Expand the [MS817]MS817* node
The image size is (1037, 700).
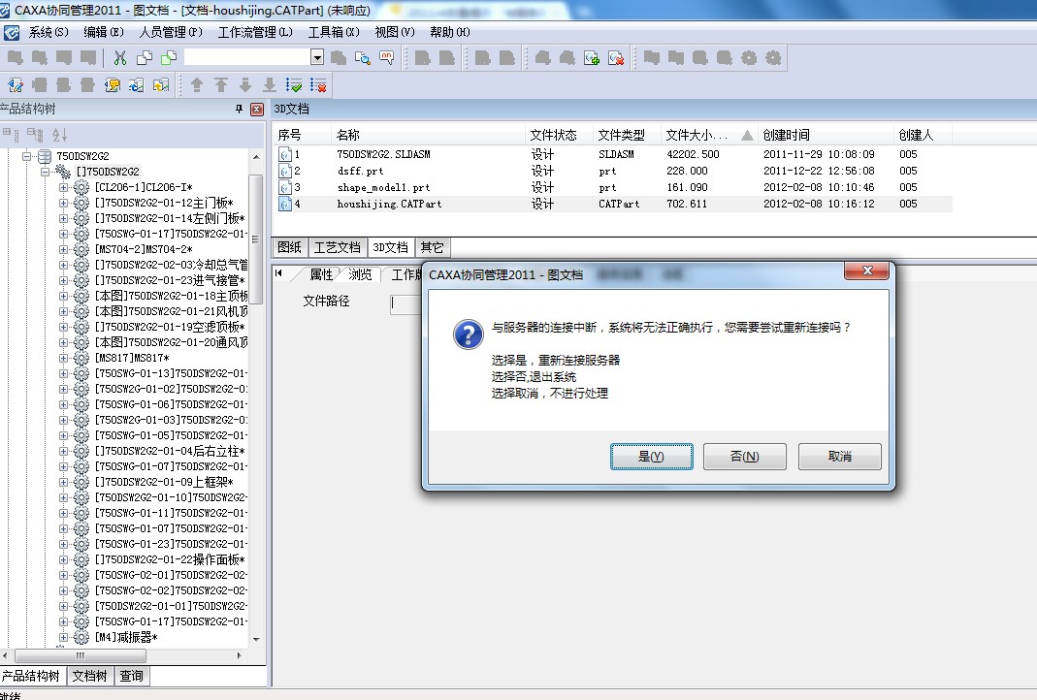pyautogui.click(x=63, y=358)
